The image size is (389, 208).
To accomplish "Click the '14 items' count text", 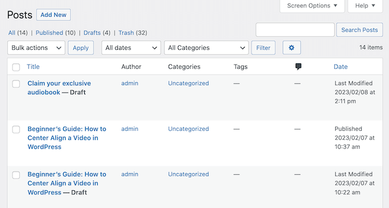I will coord(371,47).
